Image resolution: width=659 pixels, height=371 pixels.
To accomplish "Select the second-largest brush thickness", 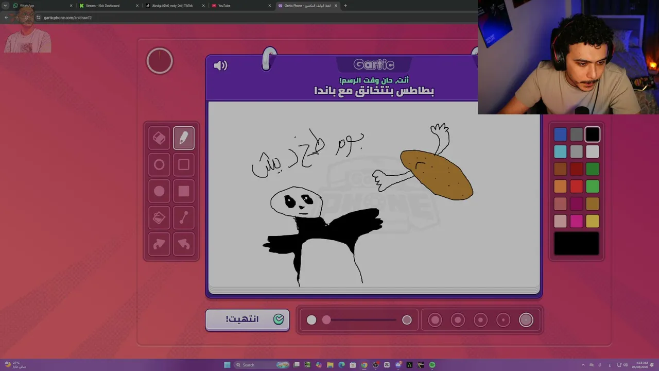I will coord(458,320).
